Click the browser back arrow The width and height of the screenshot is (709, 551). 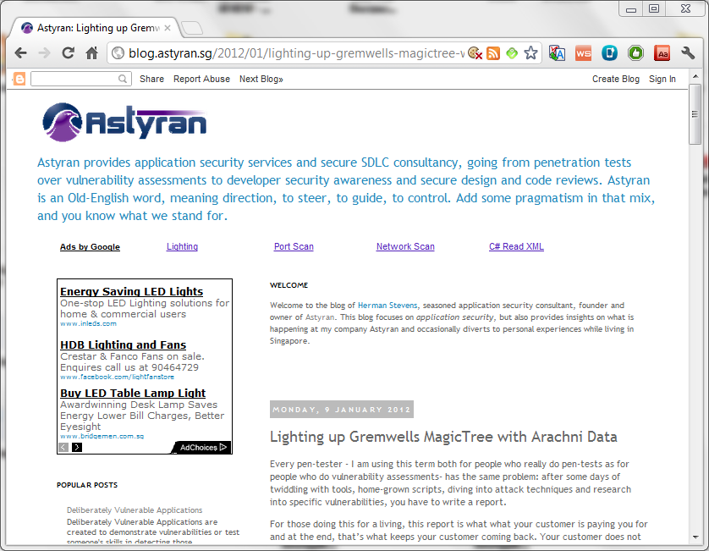click(21, 53)
